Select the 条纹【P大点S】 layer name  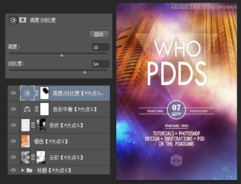tap(66, 125)
